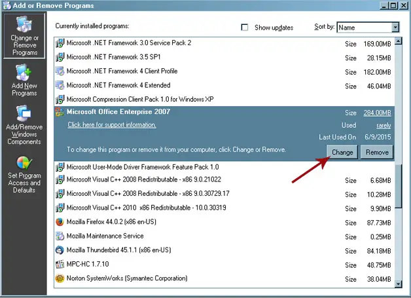Image resolution: width=411 pixels, height=298 pixels.
Task: Select Microsoft .NET Framework 3.0 Service Pack 2
Action: click(224, 43)
